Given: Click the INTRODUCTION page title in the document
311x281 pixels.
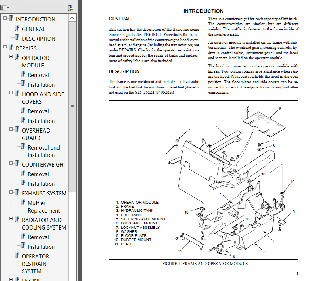Looking at the screenshot, I should click(x=203, y=11).
